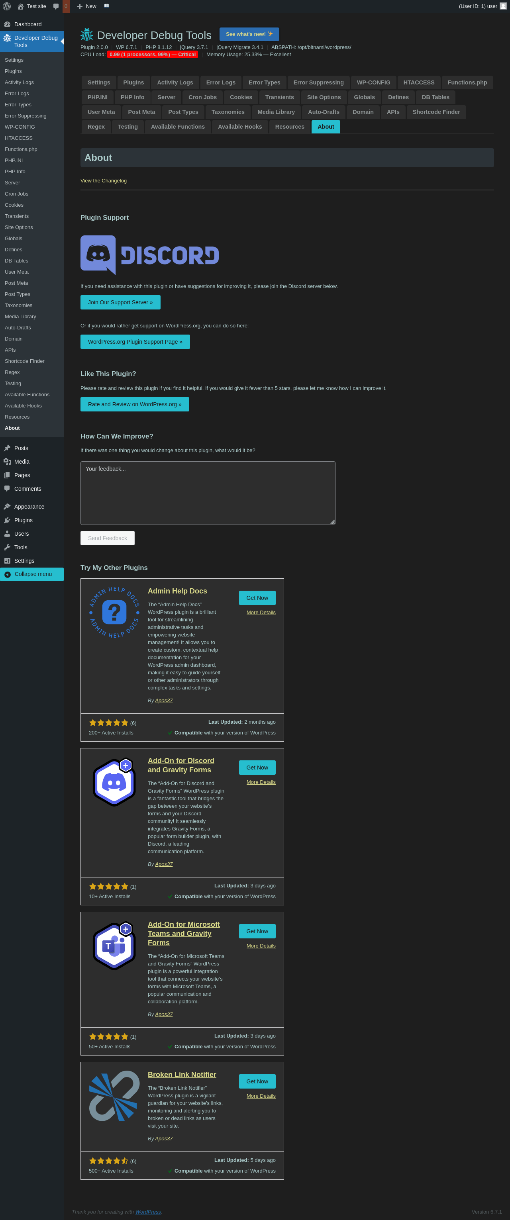Click the WordPress logo in admin bar
The image size is (510, 1220).
(7, 6)
